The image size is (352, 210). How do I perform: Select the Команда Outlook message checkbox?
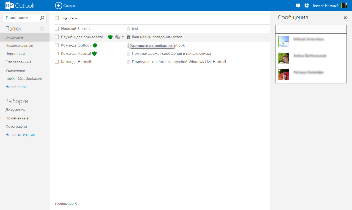[57, 45]
